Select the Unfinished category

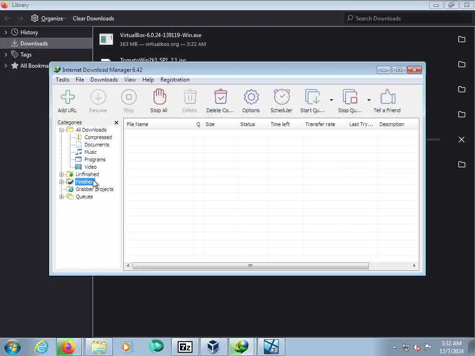pyautogui.click(x=87, y=174)
